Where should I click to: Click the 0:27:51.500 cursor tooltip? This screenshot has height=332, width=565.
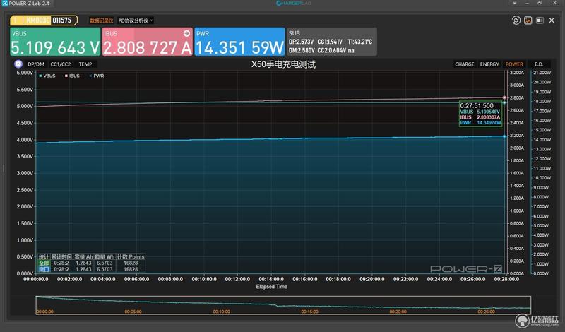click(480, 114)
